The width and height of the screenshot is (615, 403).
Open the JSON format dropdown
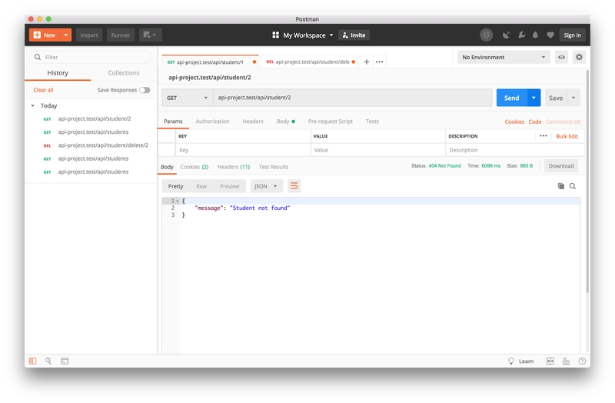[267, 186]
